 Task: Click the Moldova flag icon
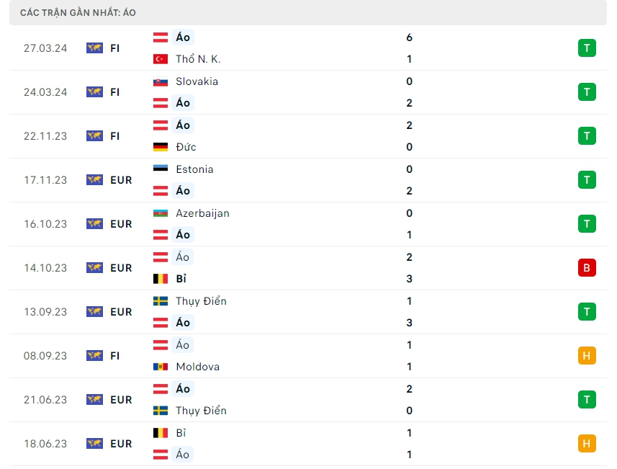pyautogui.click(x=161, y=367)
